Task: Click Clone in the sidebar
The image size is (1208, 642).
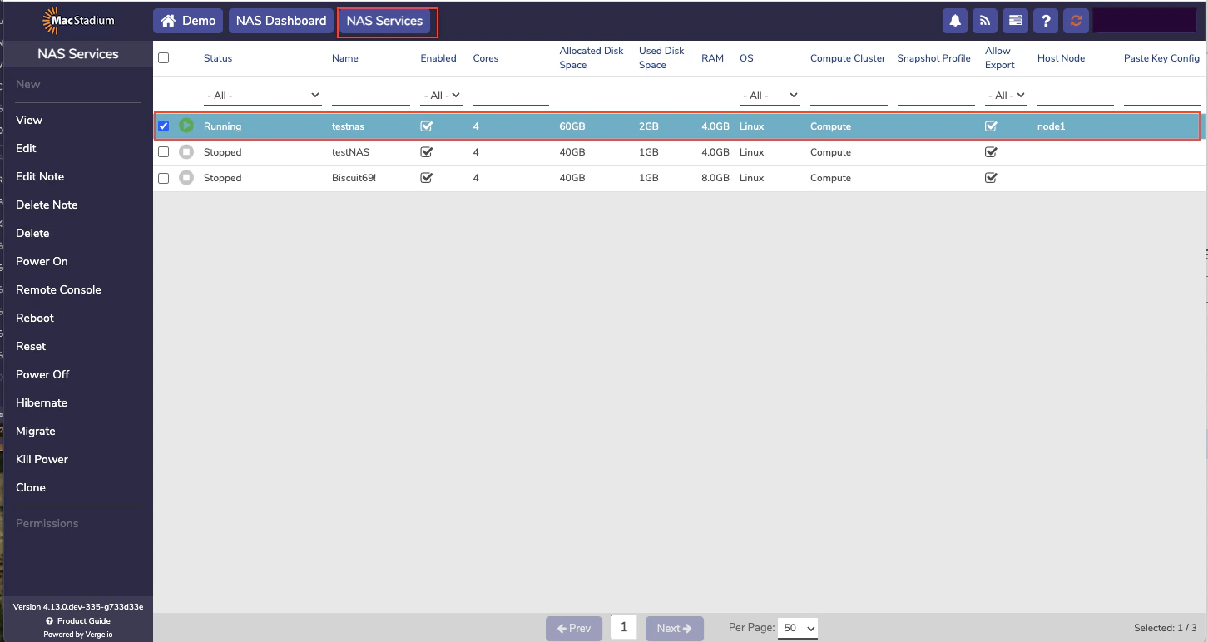Action: pyautogui.click(x=31, y=487)
